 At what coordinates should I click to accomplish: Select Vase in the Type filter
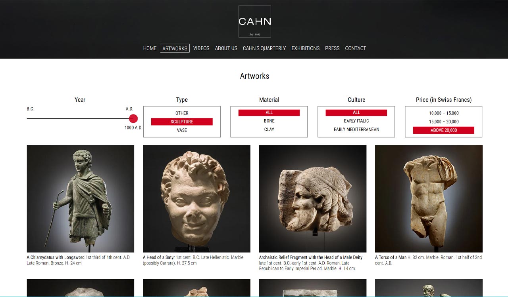(x=182, y=130)
